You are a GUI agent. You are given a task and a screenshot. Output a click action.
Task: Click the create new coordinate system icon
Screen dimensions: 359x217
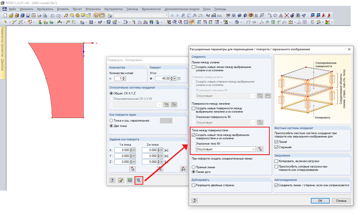pos(166,104)
